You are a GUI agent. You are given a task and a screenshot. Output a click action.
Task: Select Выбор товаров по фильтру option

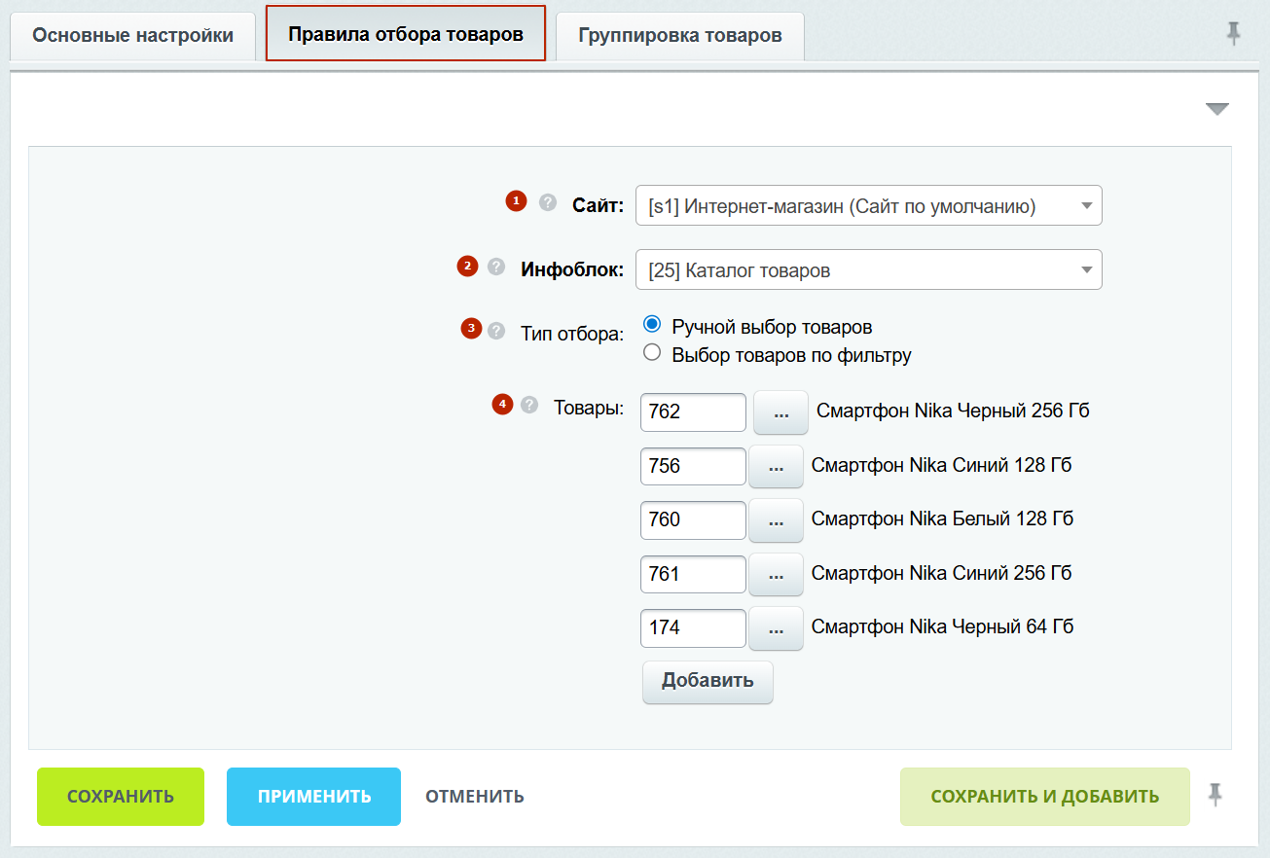tap(653, 353)
